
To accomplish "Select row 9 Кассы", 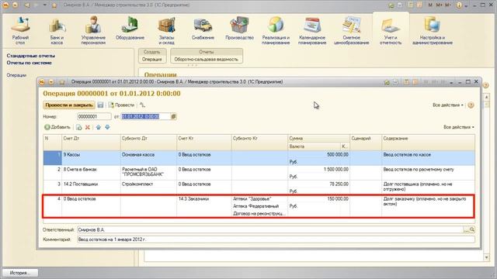I will [259, 158].
